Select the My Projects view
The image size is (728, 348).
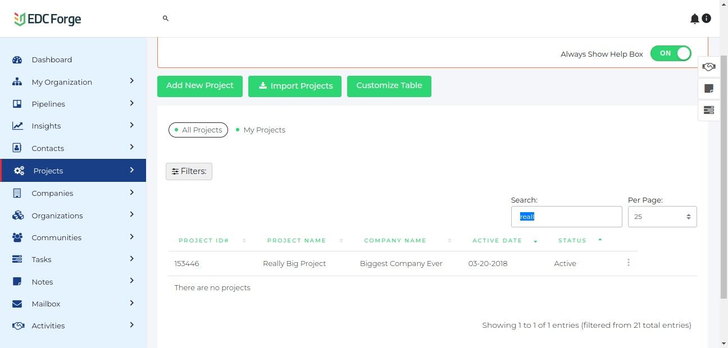click(x=260, y=130)
